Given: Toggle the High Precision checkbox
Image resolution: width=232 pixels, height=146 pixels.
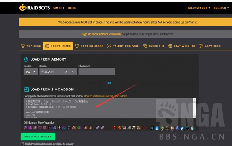Looking at the screenshot, I should 22,144.
